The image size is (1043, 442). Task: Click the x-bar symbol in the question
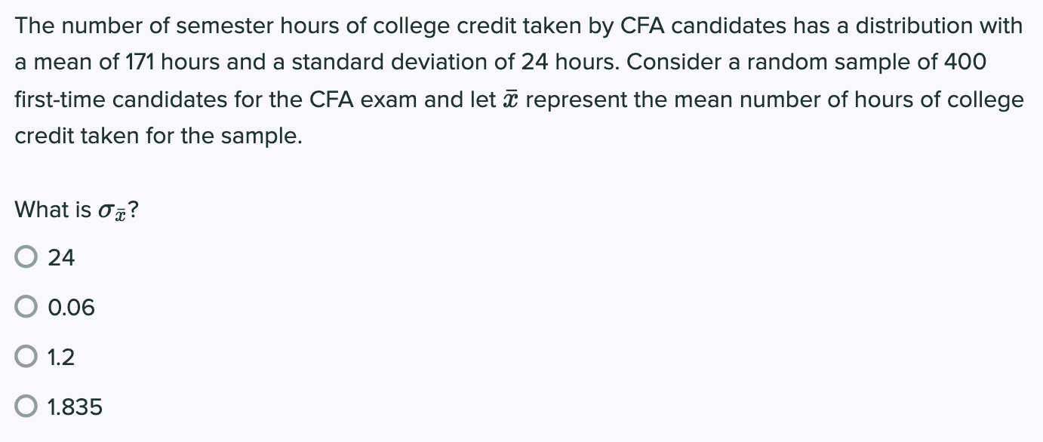pos(511,98)
